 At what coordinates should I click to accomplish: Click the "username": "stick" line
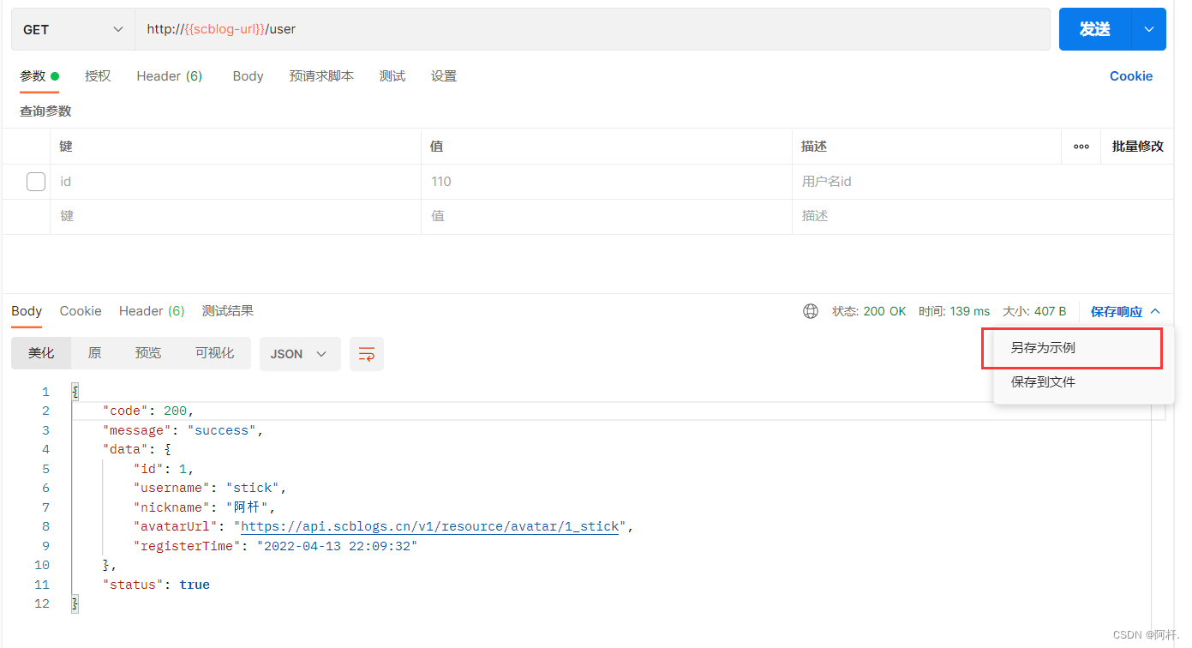click(210, 488)
